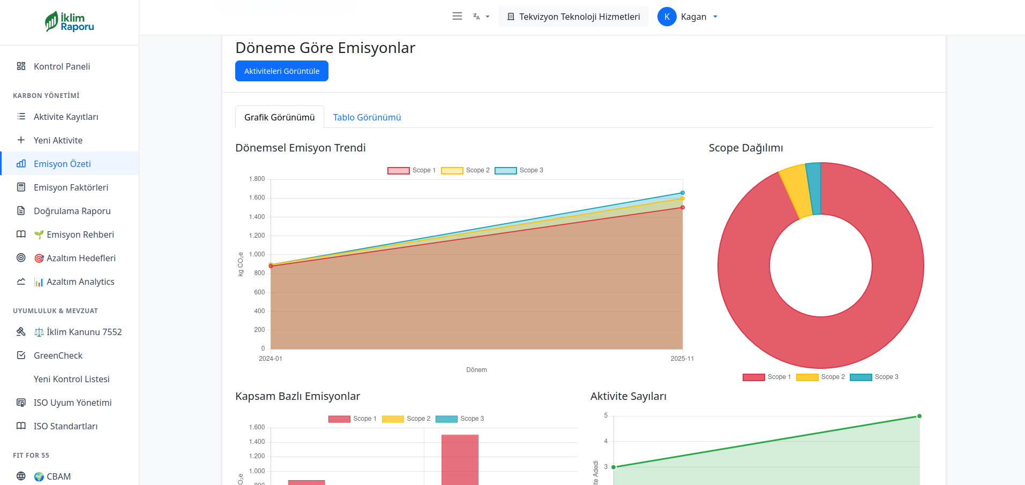The width and height of the screenshot is (1025, 485).
Task: Open the Kontrol Paneli dashboard icon
Action: 21,66
